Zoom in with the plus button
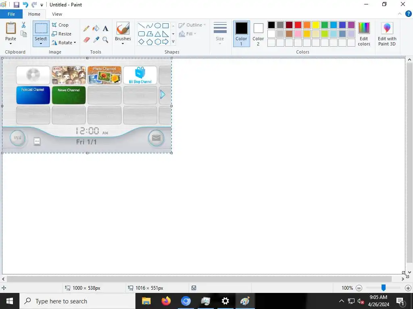This screenshot has width=413, height=309. click(x=408, y=288)
